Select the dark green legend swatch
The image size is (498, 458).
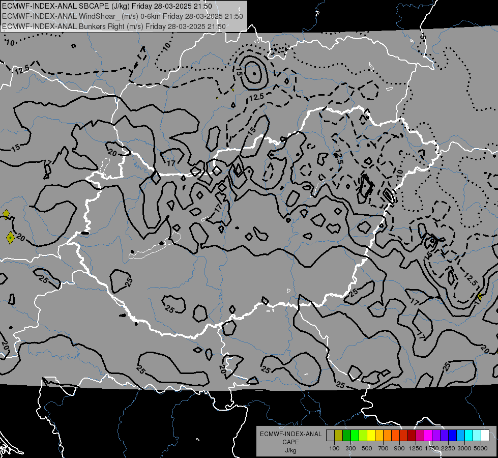[346, 436]
